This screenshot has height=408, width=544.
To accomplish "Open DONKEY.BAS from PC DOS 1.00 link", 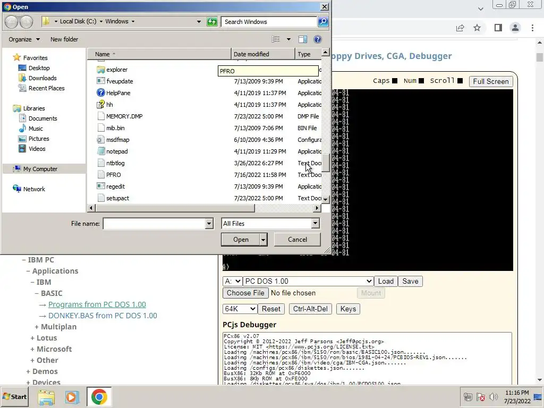I will click(103, 316).
